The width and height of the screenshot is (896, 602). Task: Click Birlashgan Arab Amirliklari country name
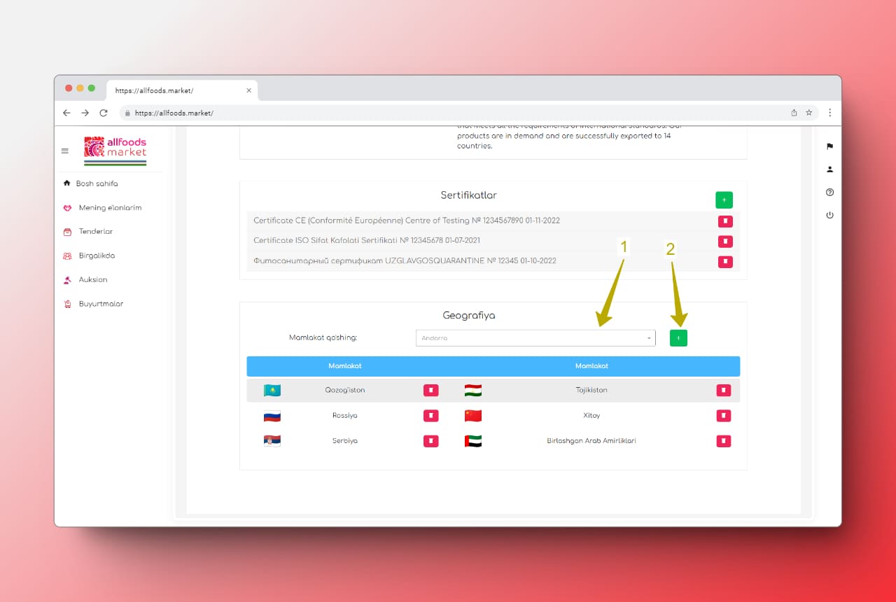tap(591, 441)
